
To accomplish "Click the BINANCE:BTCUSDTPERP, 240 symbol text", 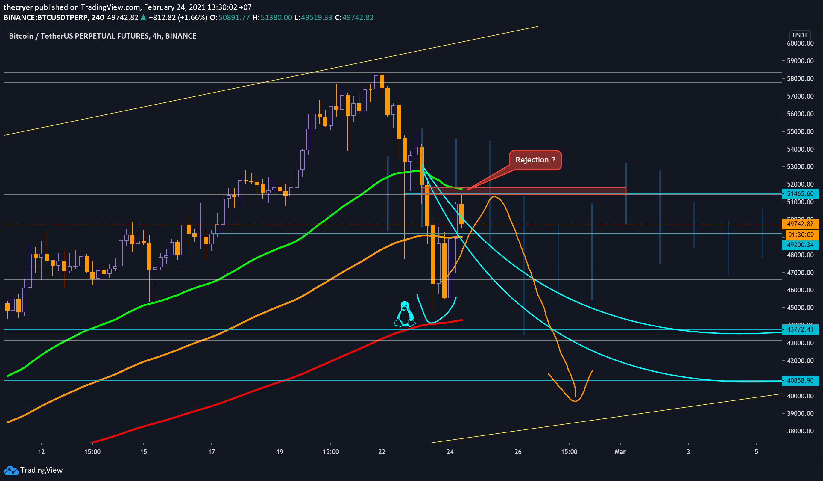I will (x=54, y=17).
